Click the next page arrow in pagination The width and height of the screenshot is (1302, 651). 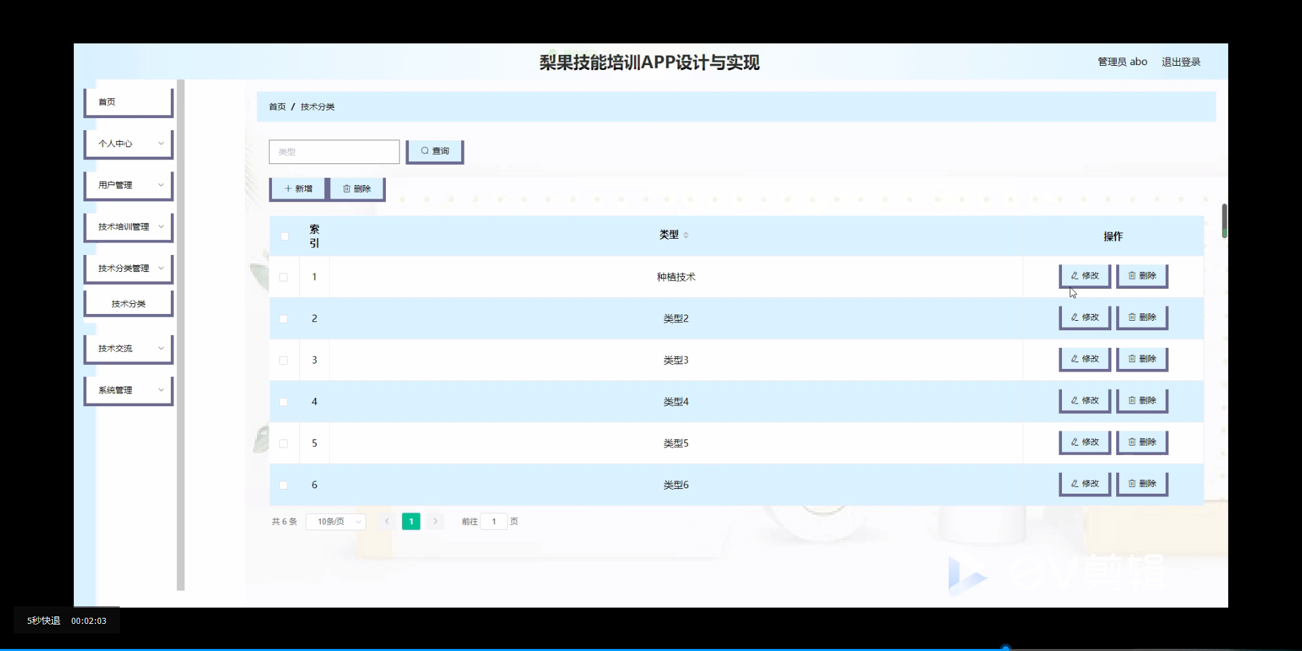coord(435,521)
